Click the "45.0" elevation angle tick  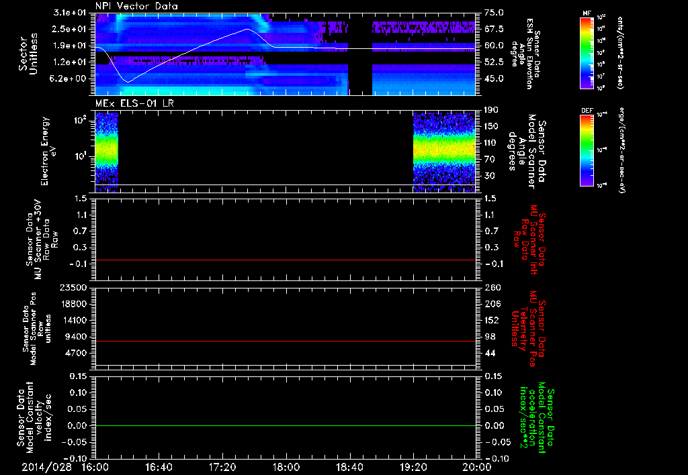(494, 79)
